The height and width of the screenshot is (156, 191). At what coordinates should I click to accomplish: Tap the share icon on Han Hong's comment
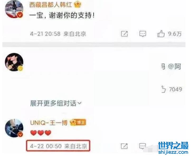point(125,34)
